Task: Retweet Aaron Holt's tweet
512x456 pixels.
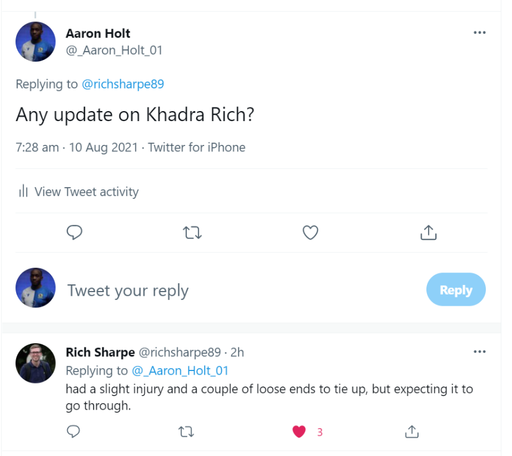Action: tap(192, 233)
